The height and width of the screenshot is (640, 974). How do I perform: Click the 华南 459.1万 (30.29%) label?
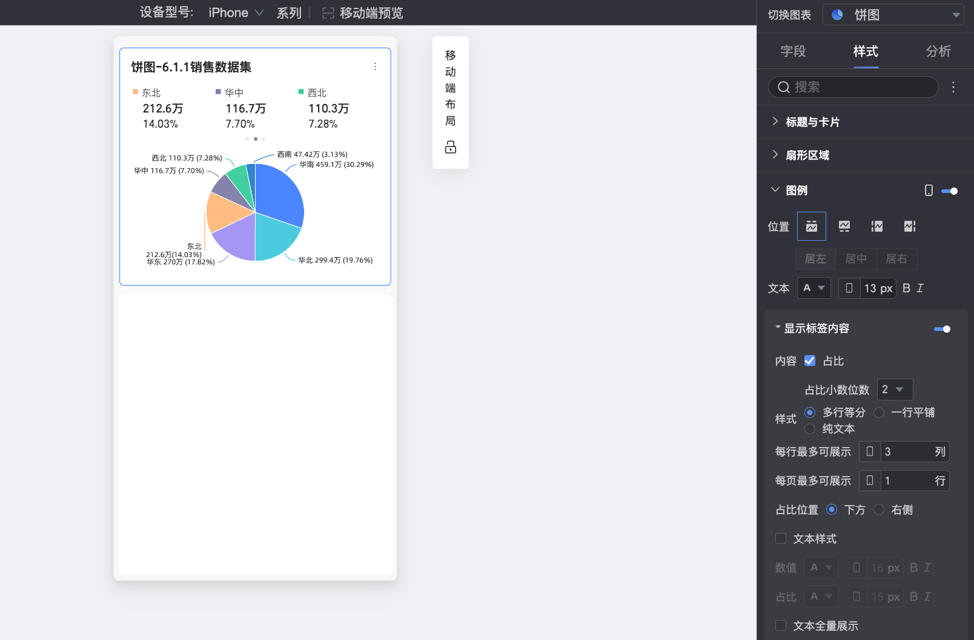[x=337, y=165]
